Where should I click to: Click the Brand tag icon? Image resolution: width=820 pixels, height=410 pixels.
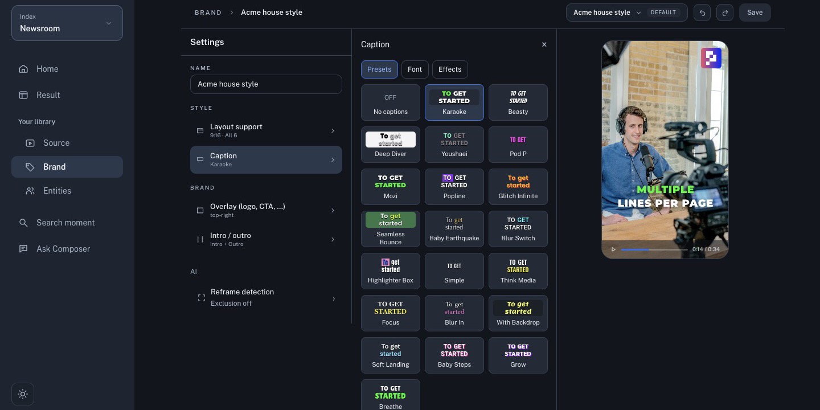(x=30, y=167)
